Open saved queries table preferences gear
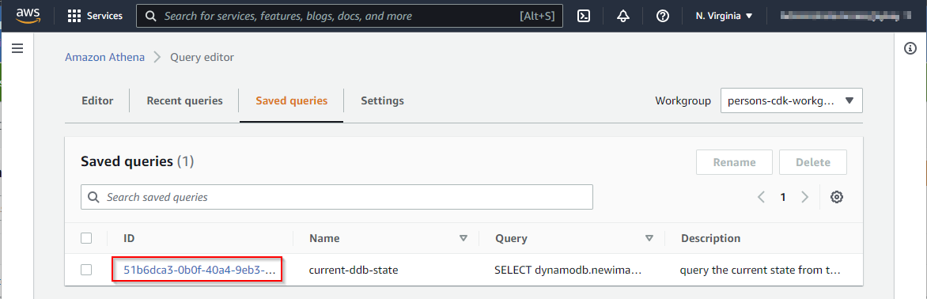Image resolution: width=927 pixels, height=299 pixels. pyautogui.click(x=837, y=197)
